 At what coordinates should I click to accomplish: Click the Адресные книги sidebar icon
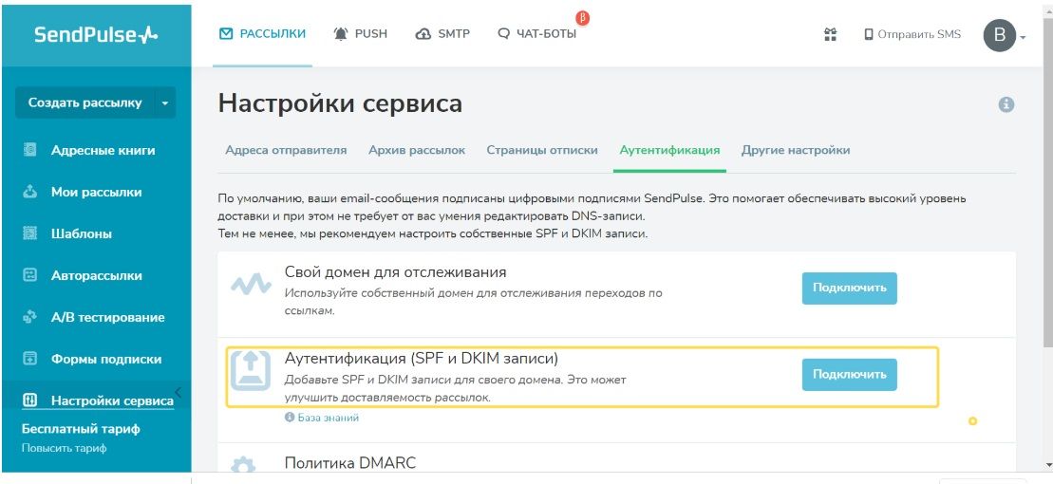click(x=29, y=150)
